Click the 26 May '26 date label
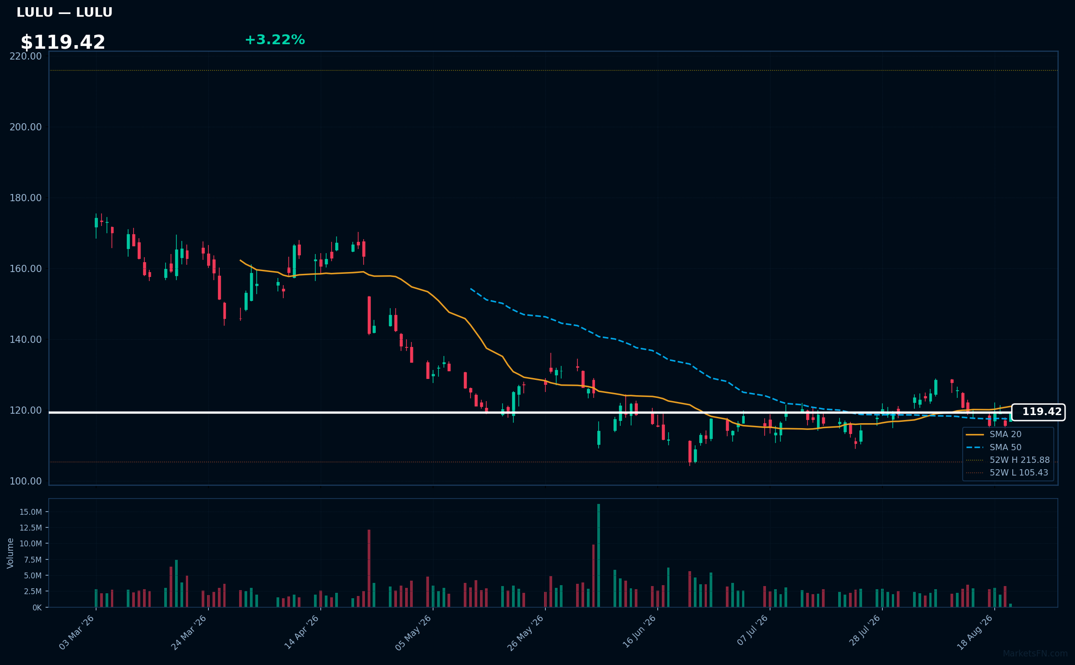This screenshot has height=665, width=1075. 526,632
